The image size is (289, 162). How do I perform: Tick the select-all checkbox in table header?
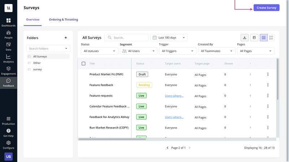pos(83,64)
